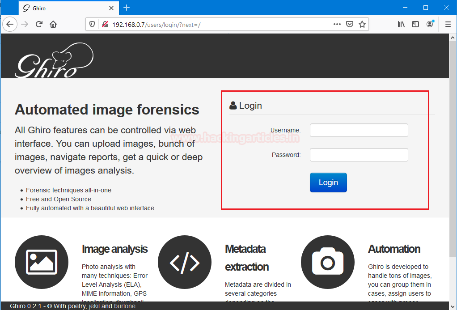Screen dimensions: 457x310
Task: Click the Automation heading
Action: (x=394, y=249)
